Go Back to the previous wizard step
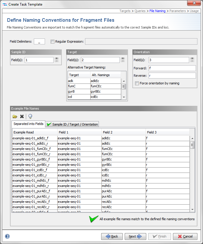The image size is (203, 244). tap(112, 236)
